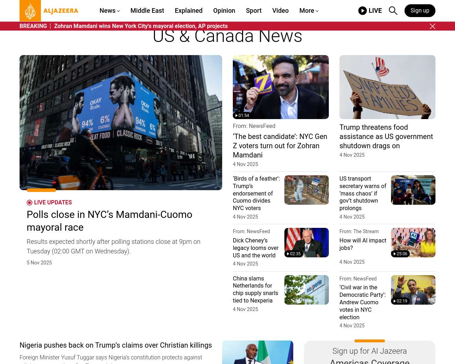Open the Sport section
Screen dimensions: 455x364
point(253,11)
